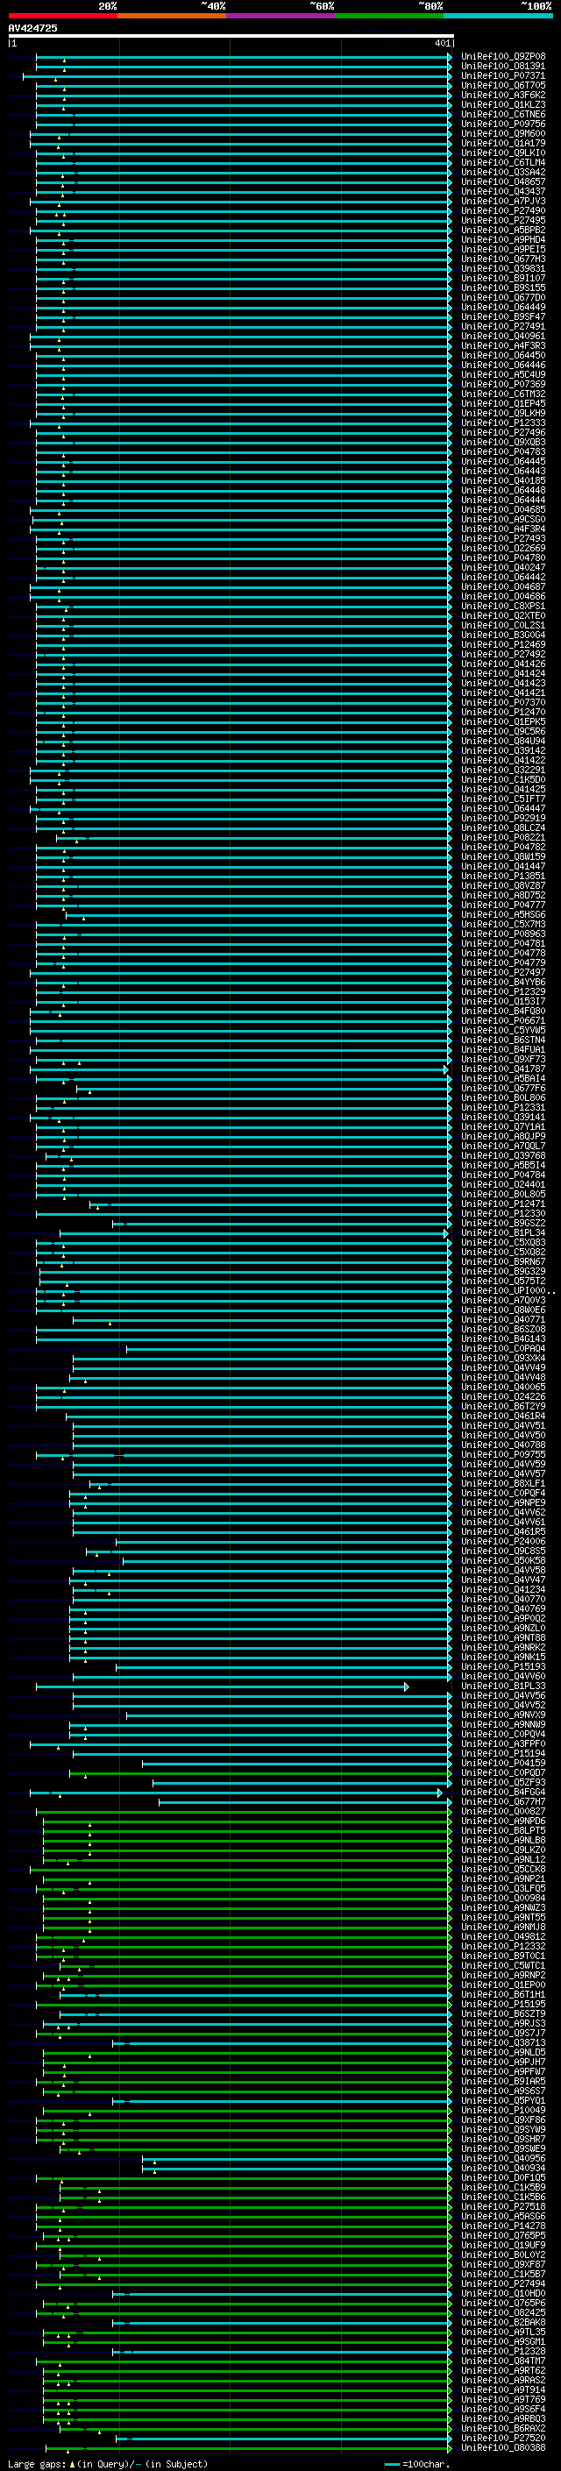The width and height of the screenshot is (561, 2471).
Task: Select hit UniRef100_Q41426
Action: tap(503, 664)
